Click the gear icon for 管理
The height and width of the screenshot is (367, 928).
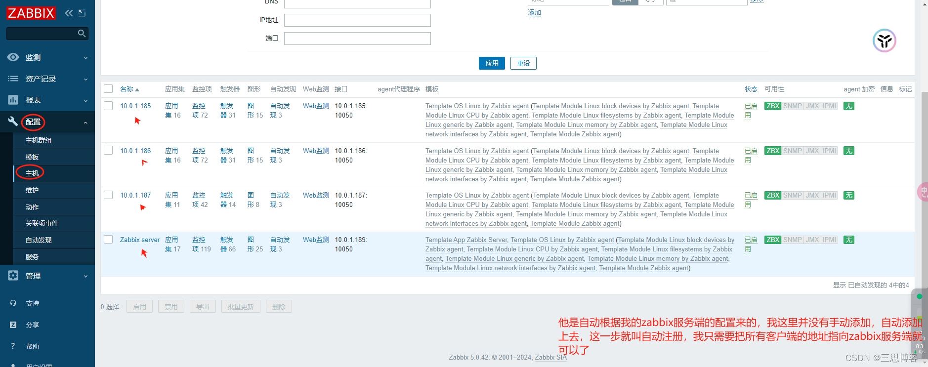[x=13, y=276]
